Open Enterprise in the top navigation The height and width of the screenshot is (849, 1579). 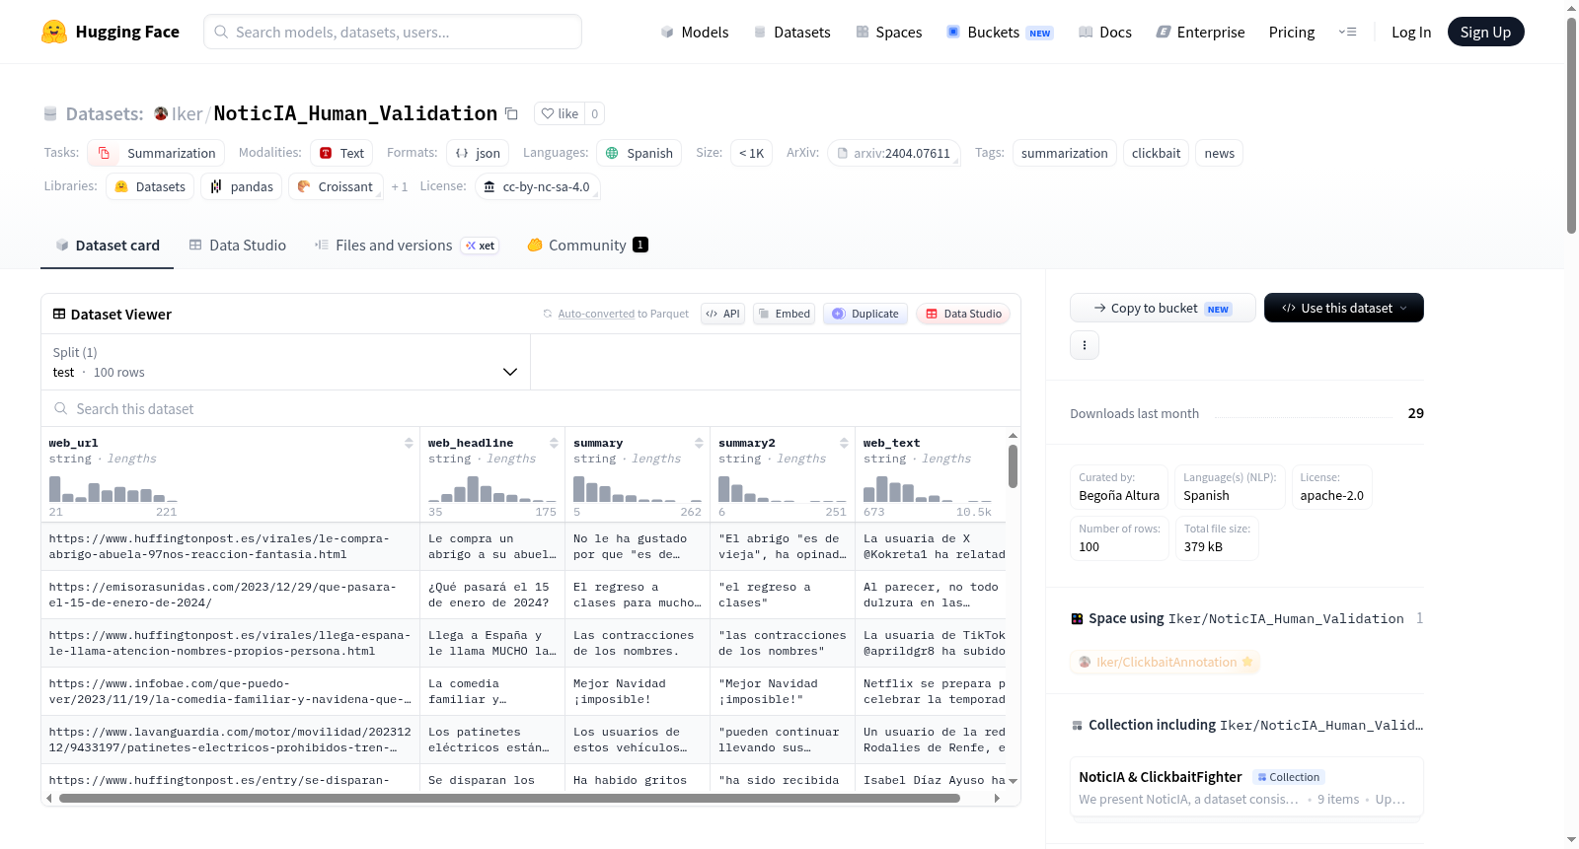pos(1200,32)
